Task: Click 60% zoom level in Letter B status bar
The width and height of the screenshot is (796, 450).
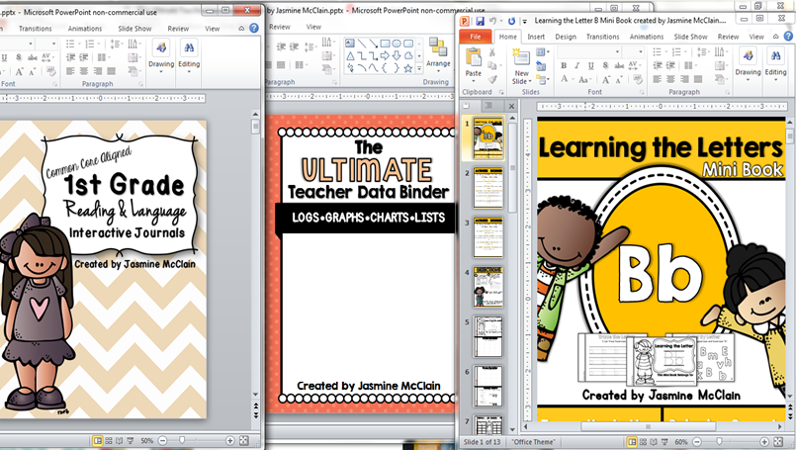Action: (x=681, y=442)
